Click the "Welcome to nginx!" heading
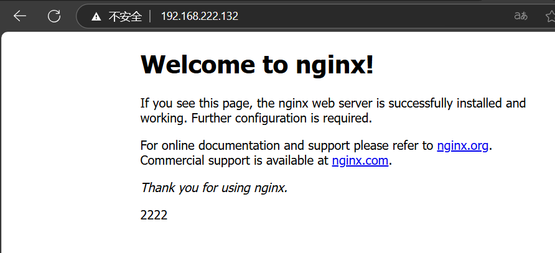555x253 pixels. (257, 65)
